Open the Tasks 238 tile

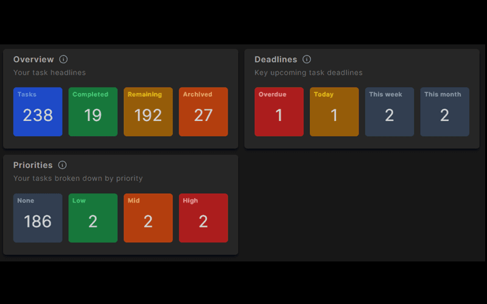[38, 112]
